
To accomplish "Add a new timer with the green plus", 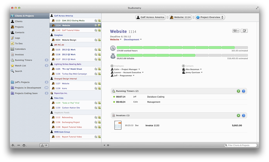I will click(238, 91).
